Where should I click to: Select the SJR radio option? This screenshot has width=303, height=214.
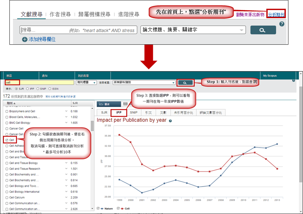17,89
